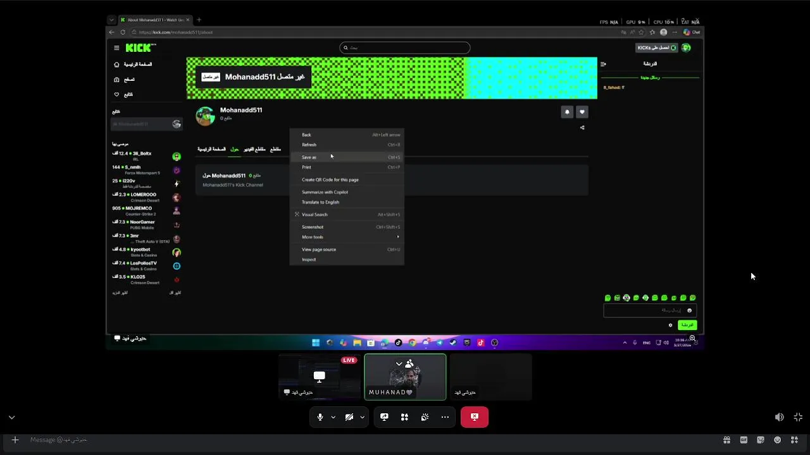This screenshot has width=810, height=455.
Task: Click the browser back arrow
Action: click(x=112, y=32)
